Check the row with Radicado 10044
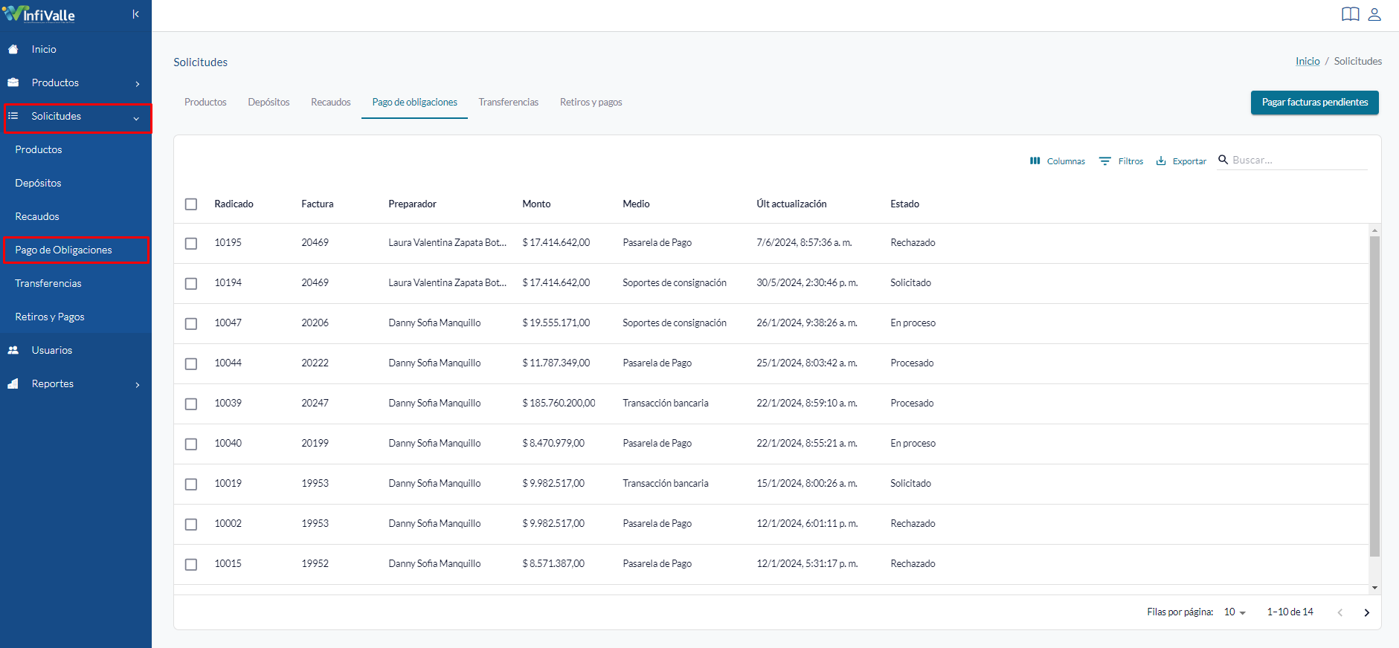The image size is (1399, 648). click(191, 363)
